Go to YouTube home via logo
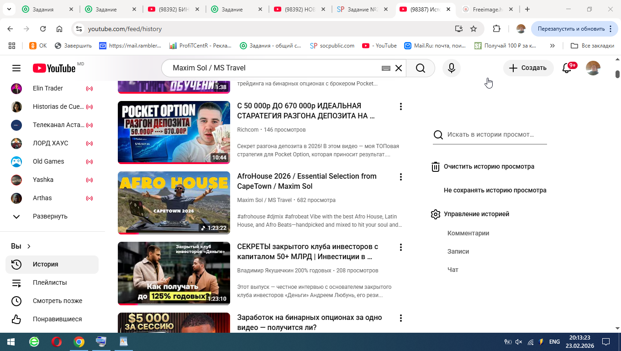 coord(54,68)
